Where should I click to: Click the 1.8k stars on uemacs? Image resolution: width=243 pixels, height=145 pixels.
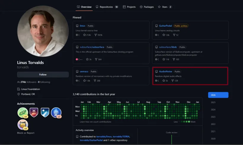[x=87, y=81]
